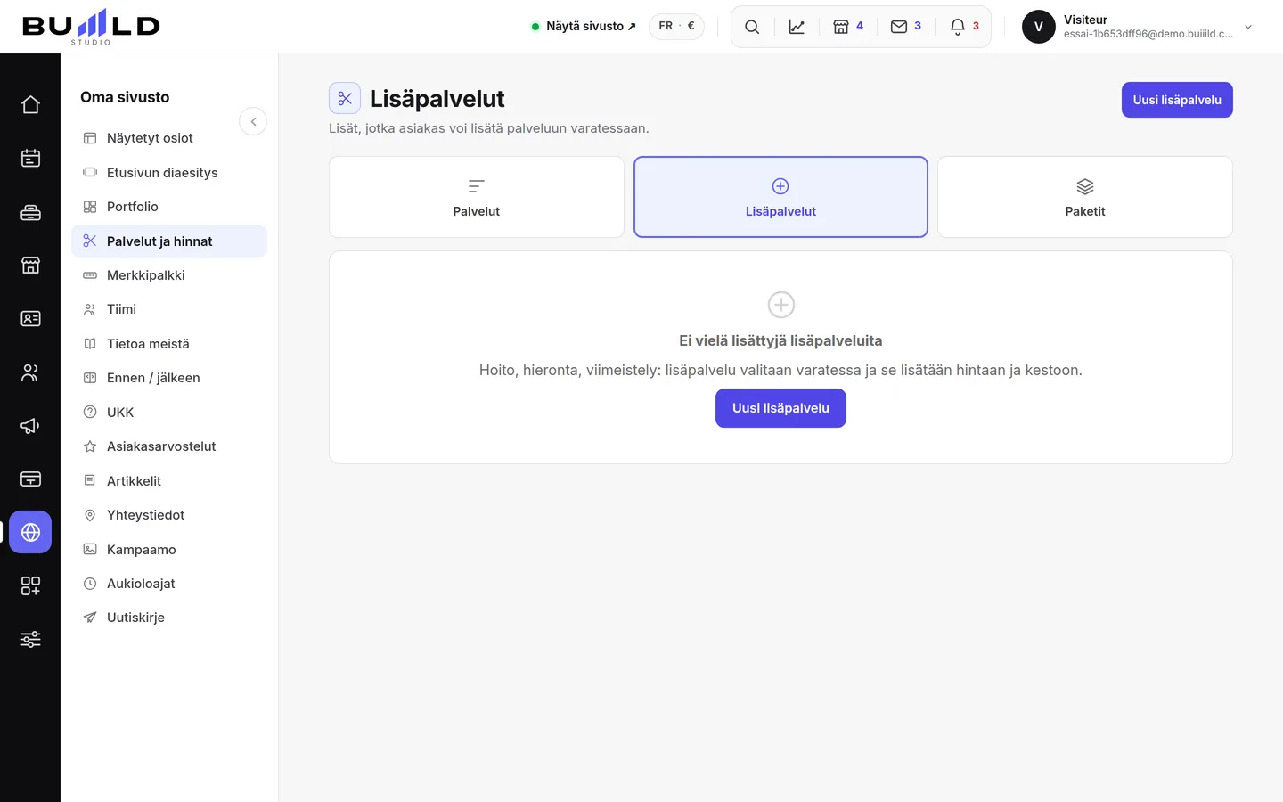Open Ennen / jälkeen in the sidebar
The image size is (1283, 802).
tap(169, 378)
